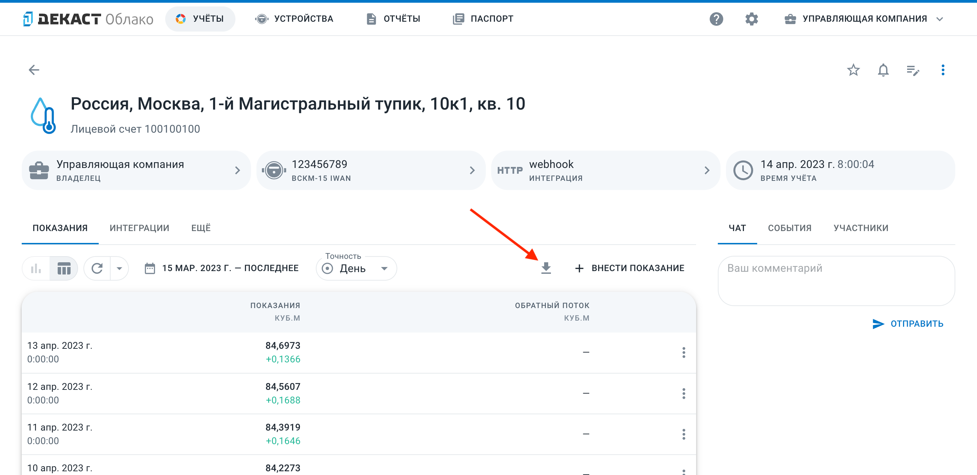This screenshot has height=475, width=977.
Task: Click the clock icon in Время учёта card
Action: coord(743,170)
